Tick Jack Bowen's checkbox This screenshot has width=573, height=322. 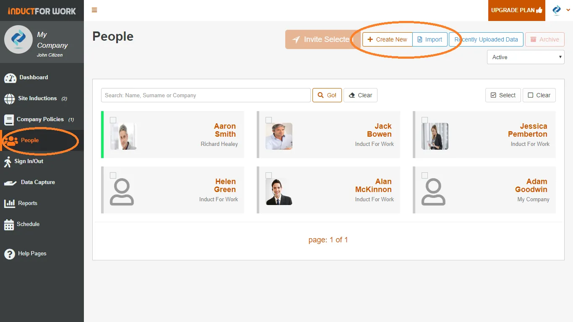pyautogui.click(x=268, y=120)
